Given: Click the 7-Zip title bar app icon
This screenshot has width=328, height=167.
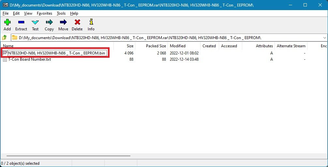Looking at the screenshot, I should (5, 5).
